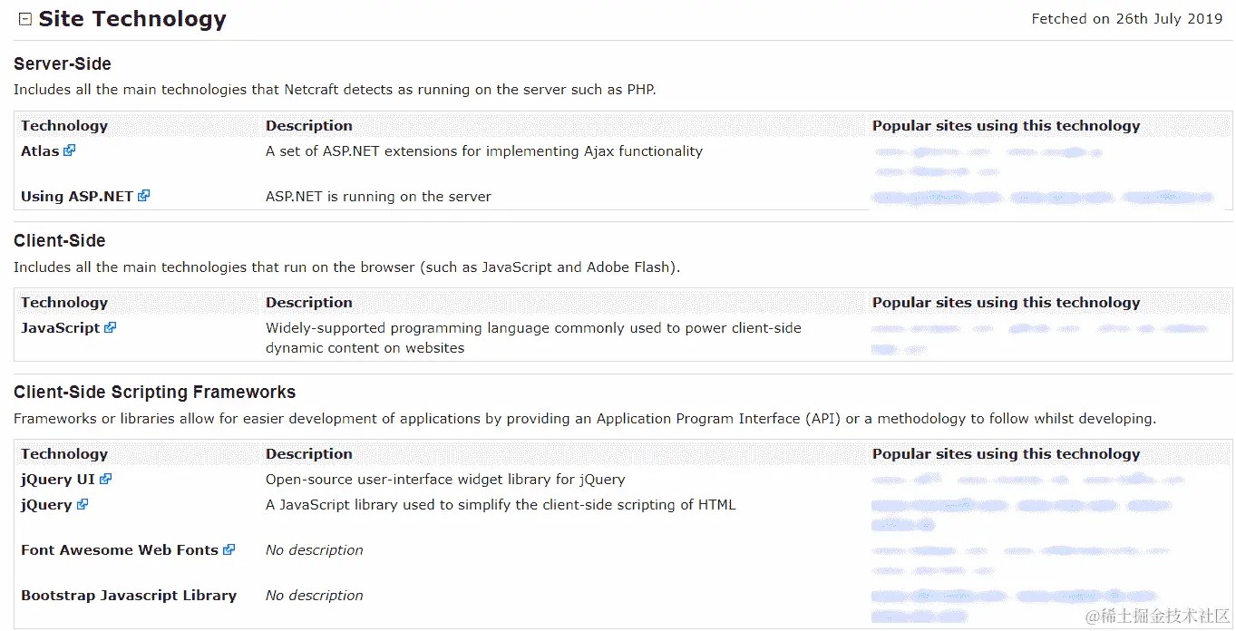Screen dimensions: 1236x631
Task: Open the jQuery UI technology link
Action: 58,480
